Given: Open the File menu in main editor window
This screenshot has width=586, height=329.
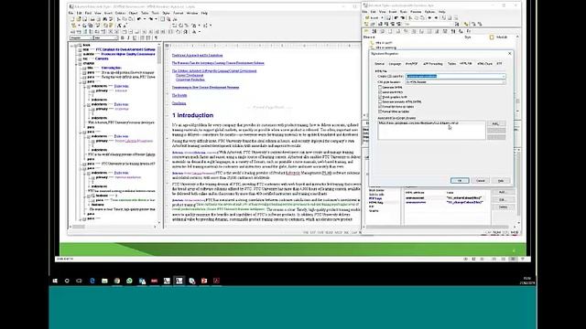Looking at the screenshot, I should [x=71, y=13].
